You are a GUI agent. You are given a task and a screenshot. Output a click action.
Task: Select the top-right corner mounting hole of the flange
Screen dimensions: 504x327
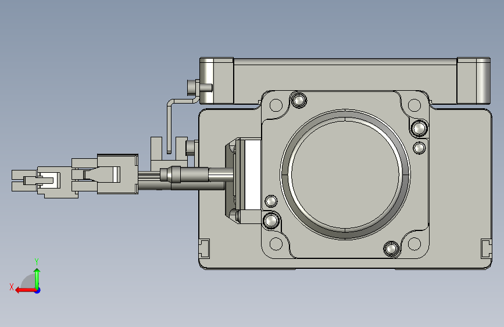[414, 105]
